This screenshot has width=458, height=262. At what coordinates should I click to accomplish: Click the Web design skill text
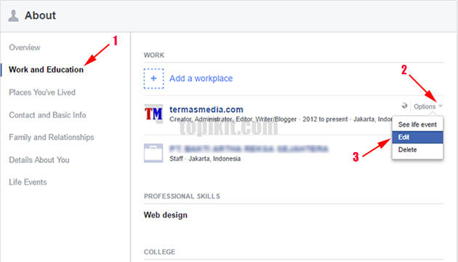click(x=166, y=215)
